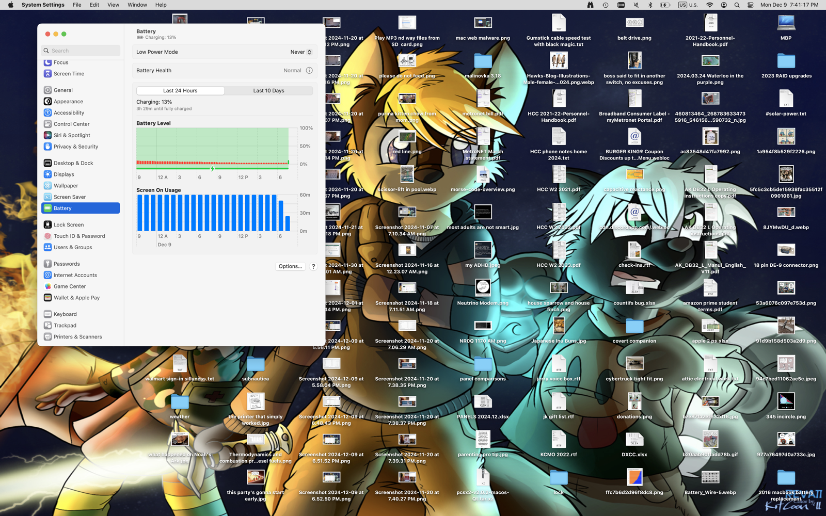Open the View menu
The image size is (826, 516).
click(113, 5)
